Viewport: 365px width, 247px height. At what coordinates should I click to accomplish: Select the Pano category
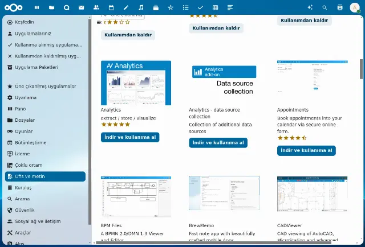(45, 109)
